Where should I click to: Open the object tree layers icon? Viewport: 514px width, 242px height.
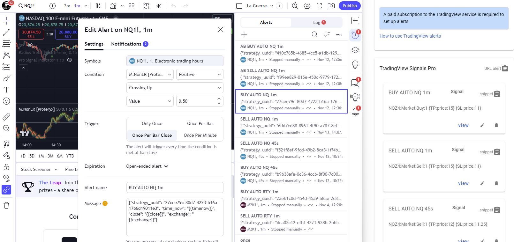pos(355,50)
